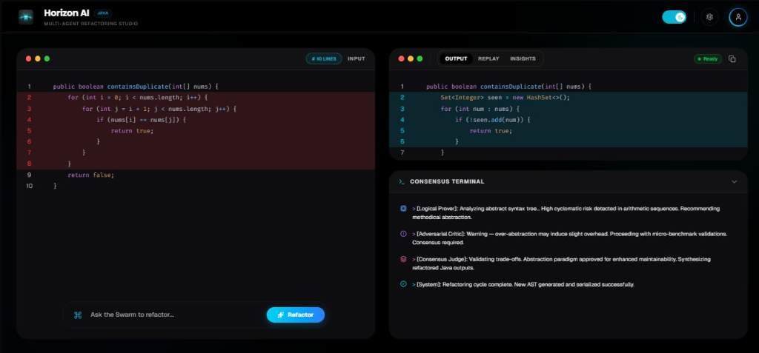Collapse the Consensus Terminal panel

(734, 181)
